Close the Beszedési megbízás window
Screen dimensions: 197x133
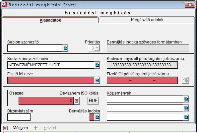coord(190,5)
